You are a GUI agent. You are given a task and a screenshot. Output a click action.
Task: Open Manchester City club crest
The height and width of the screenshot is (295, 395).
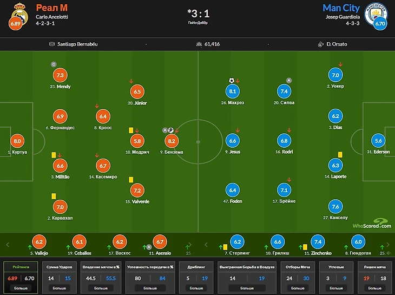coord(376,14)
